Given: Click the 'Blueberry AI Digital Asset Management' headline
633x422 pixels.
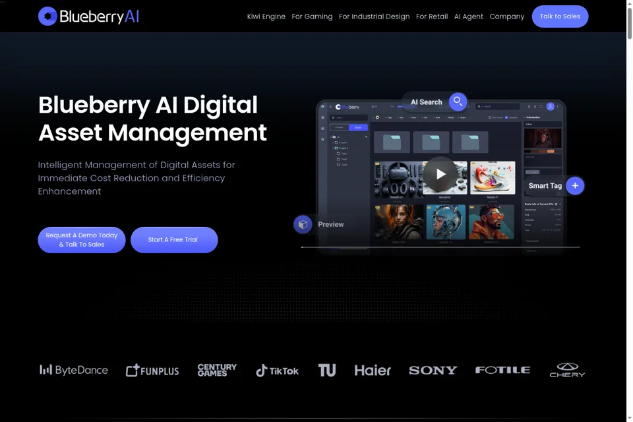Looking at the screenshot, I should coord(152,119).
